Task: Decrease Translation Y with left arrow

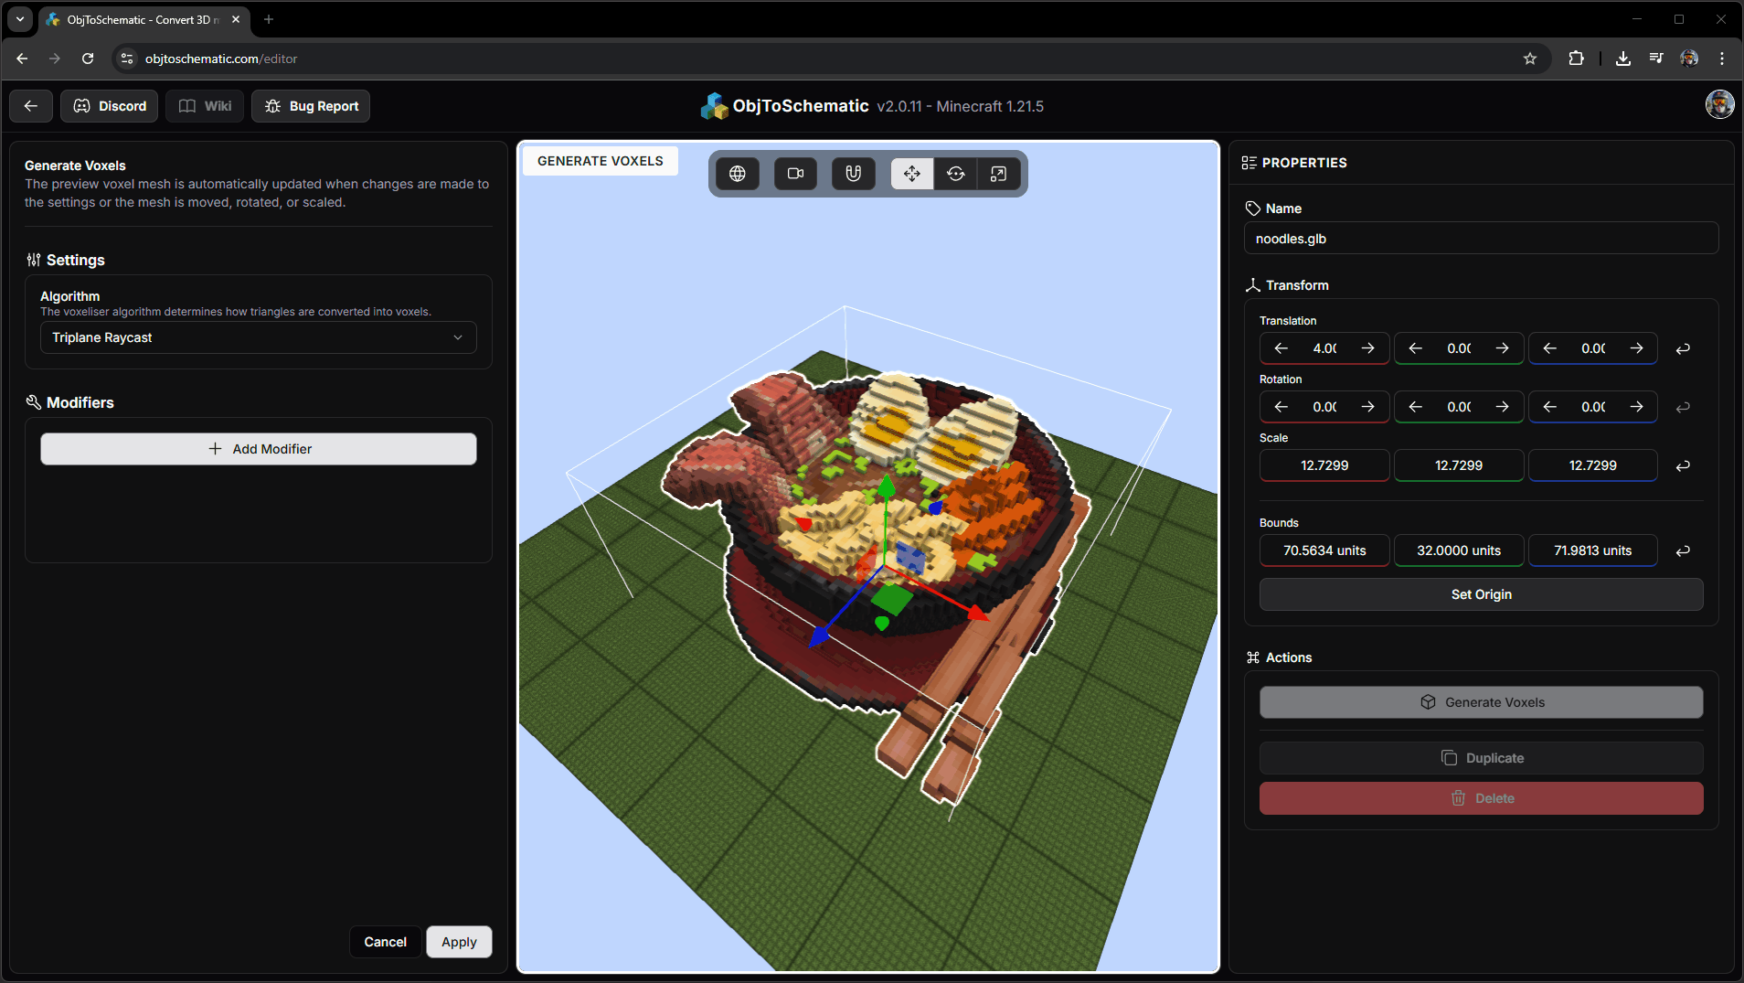Action: [x=1415, y=348]
